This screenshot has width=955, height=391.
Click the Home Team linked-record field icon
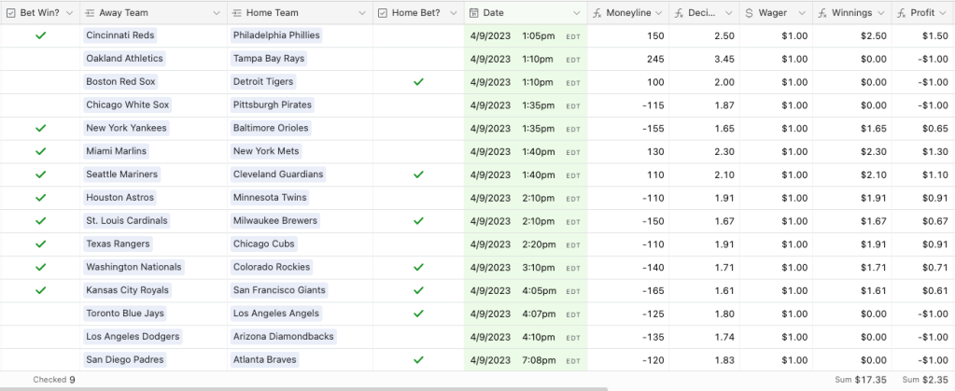(237, 13)
